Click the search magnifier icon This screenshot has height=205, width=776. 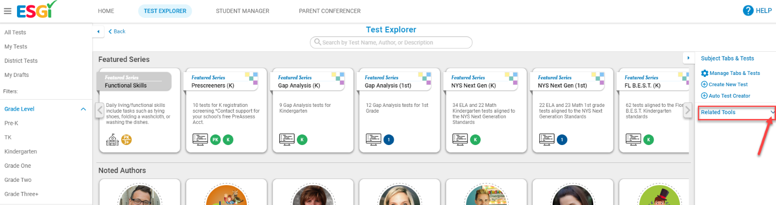point(318,42)
